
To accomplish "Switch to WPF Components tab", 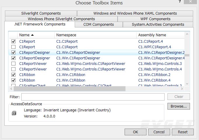I will (x=155, y=19).
